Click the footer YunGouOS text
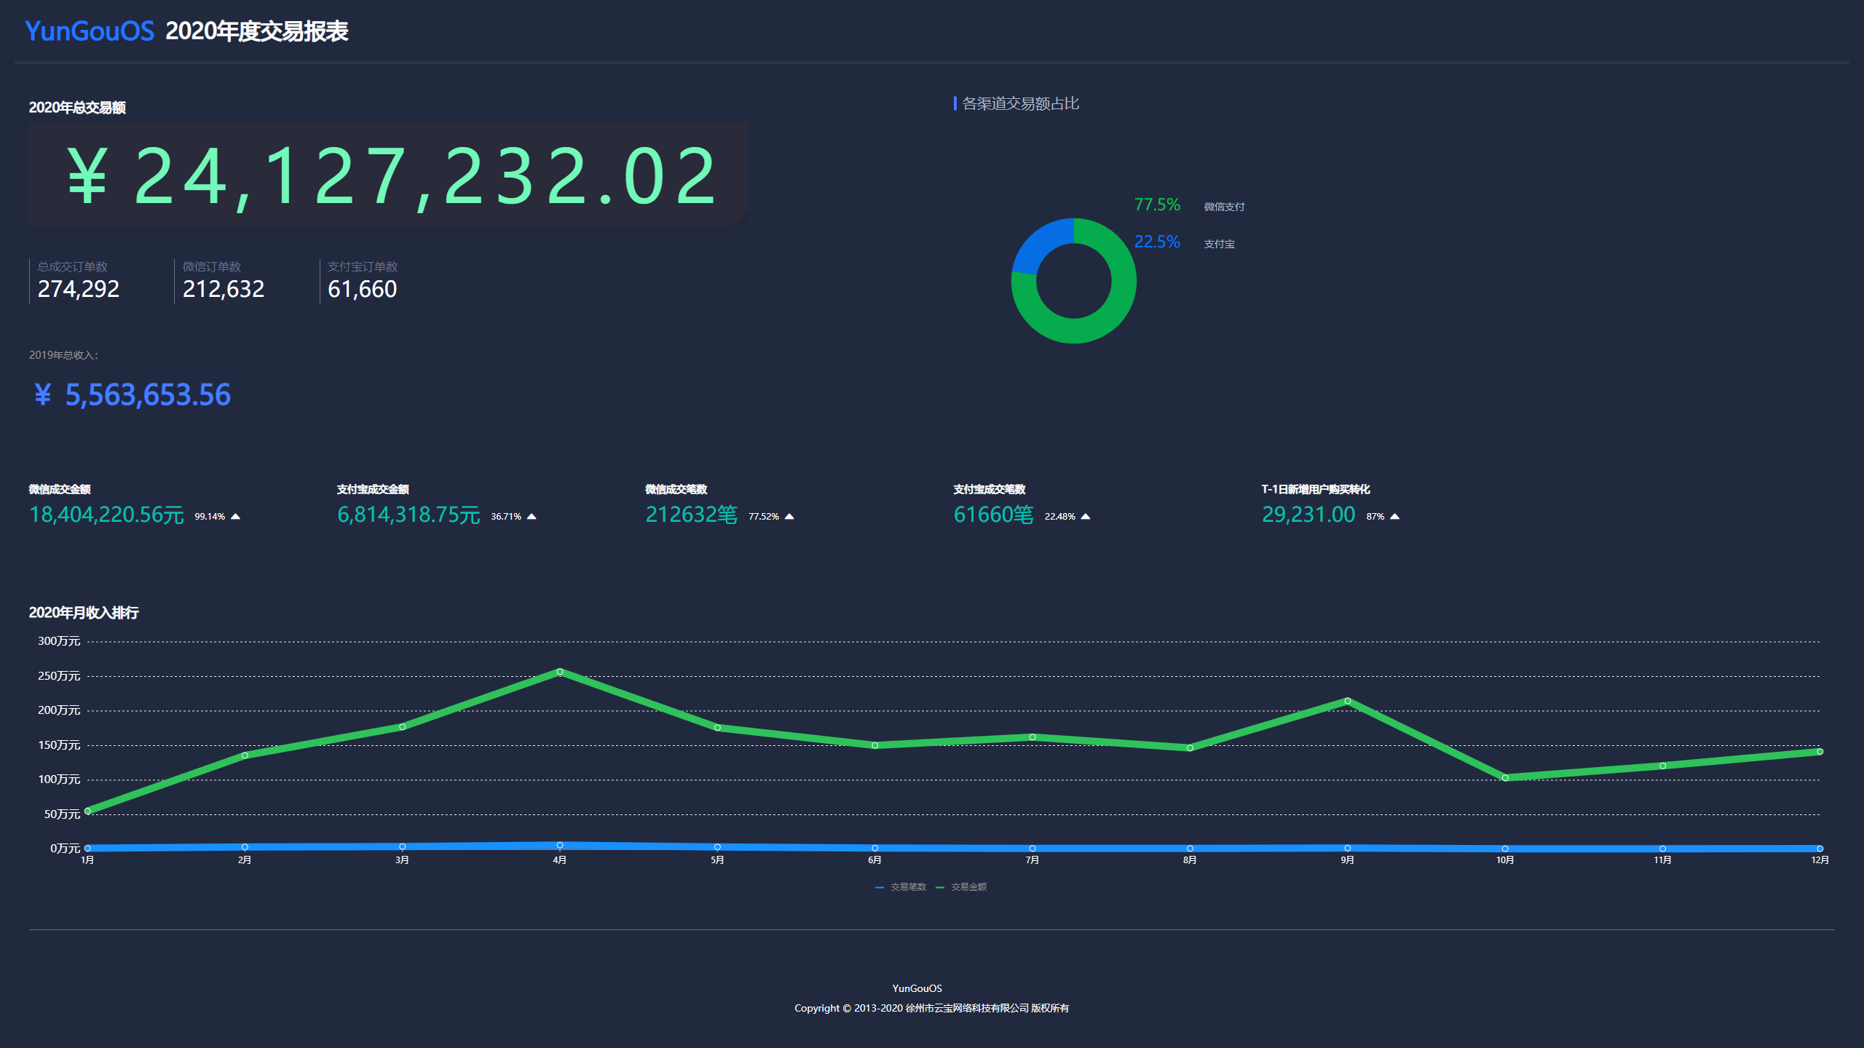 click(917, 988)
